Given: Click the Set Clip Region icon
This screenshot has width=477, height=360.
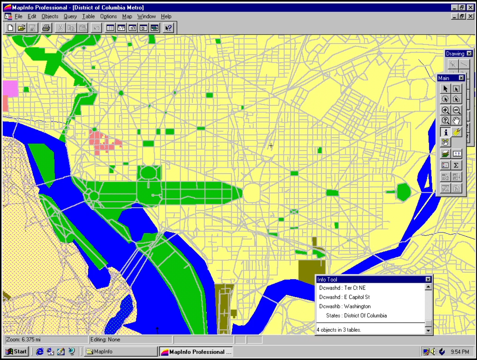Looking at the screenshot, I should click(456, 188).
